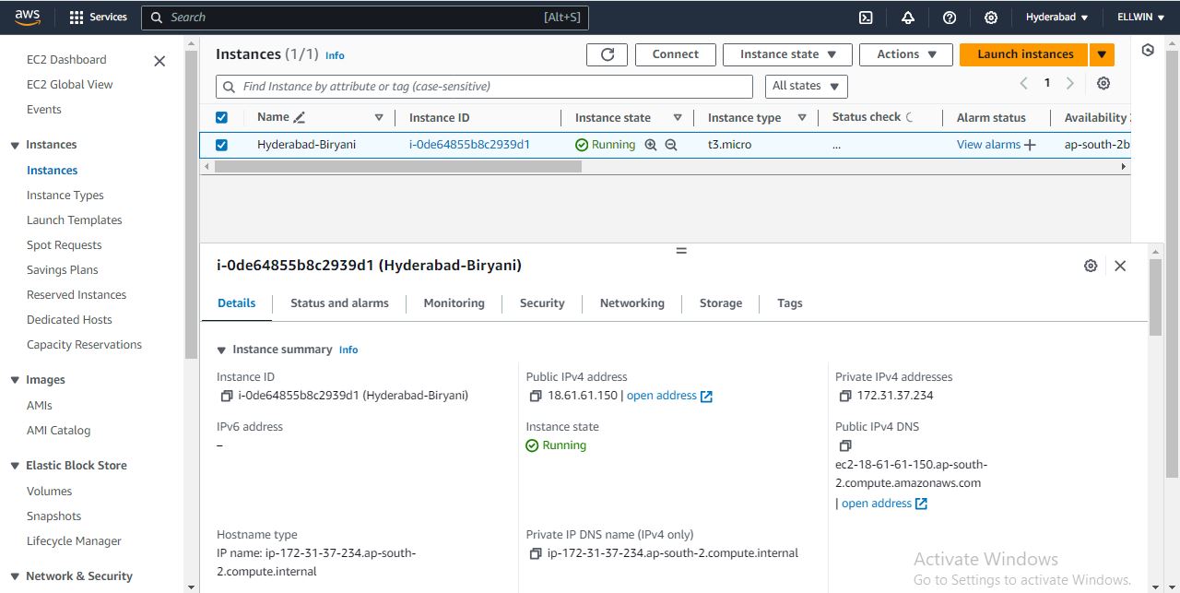The width and height of the screenshot is (1180, 593).
Task: Edit the Name column pencil icon
Action: click(299, 117)
